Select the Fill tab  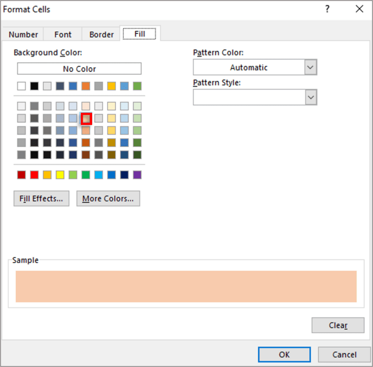140,33
